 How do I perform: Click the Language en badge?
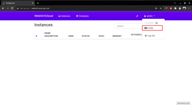coord(157,23)
